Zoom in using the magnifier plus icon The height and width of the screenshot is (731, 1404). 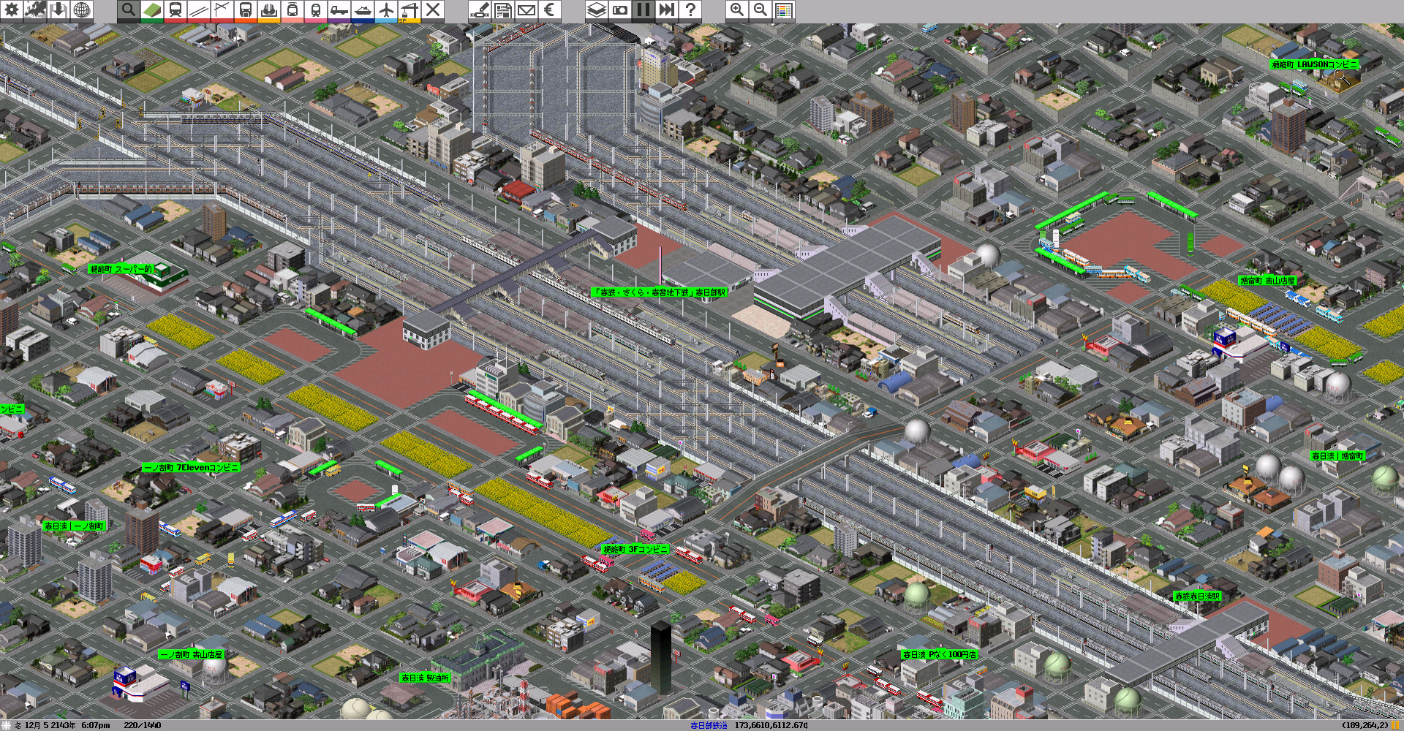[736, 10]
